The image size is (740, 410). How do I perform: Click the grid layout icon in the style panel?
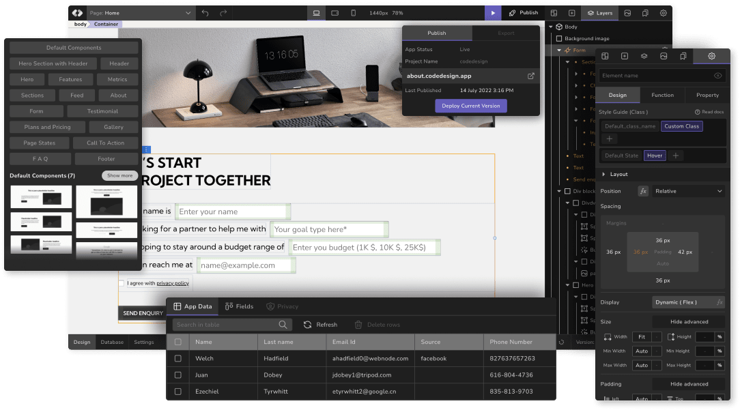tap(605, 56)
